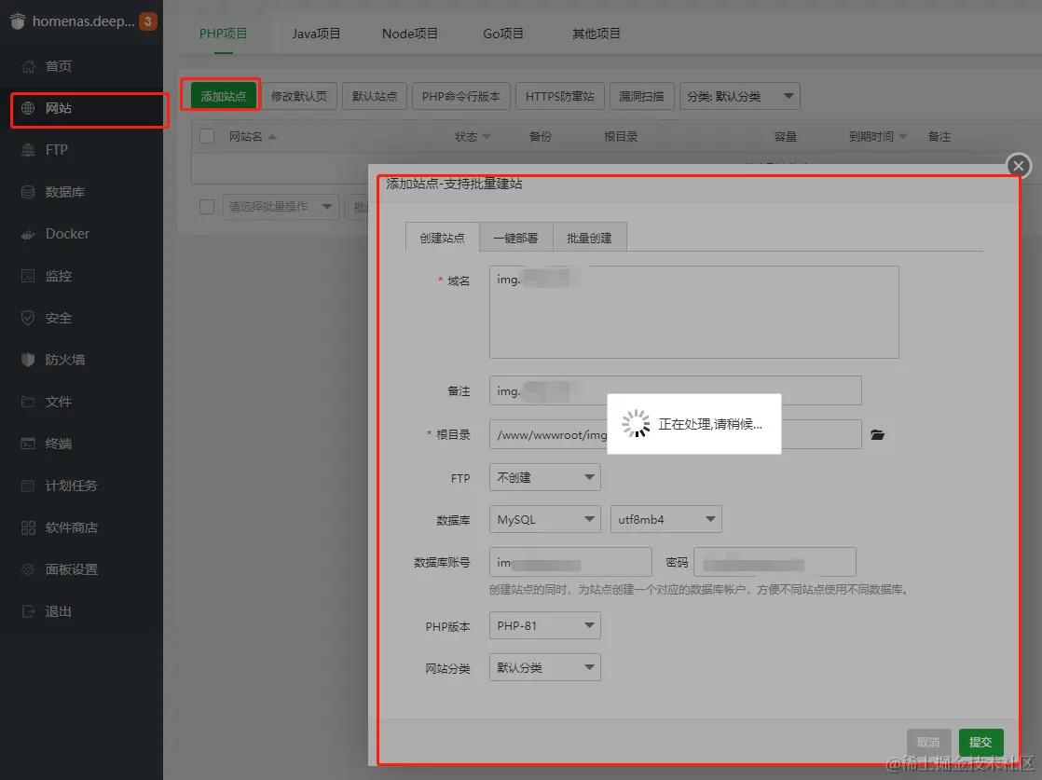Click the 备注 input field
Image resolution: width=1042 pixels, height=780 pixels.
click(675, 390)
